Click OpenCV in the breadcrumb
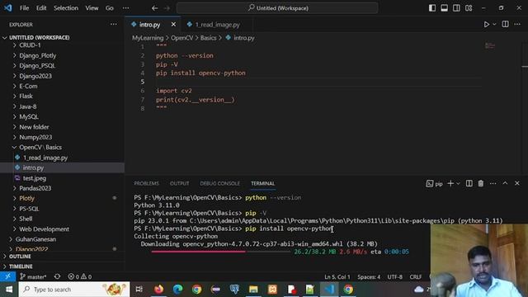The image size is (528, 297). (x=181, y=38)
